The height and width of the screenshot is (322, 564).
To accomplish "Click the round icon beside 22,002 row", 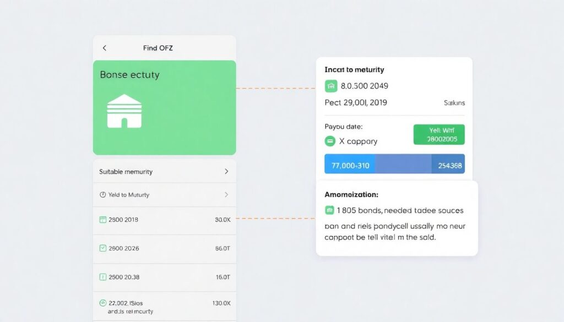I will [x=102, y=303].
